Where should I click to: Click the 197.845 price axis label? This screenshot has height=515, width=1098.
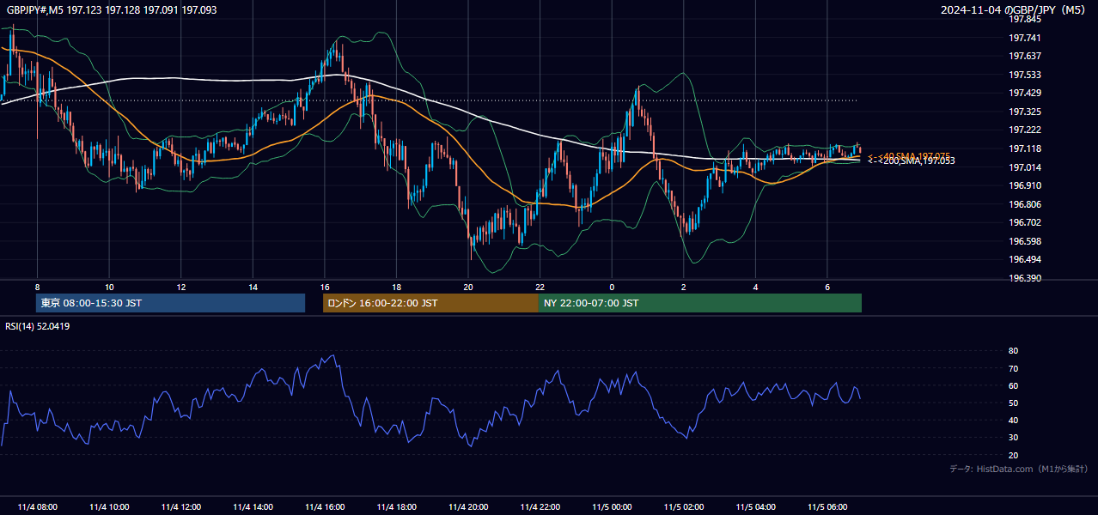pyautogui.click(x=1023, y=19)
